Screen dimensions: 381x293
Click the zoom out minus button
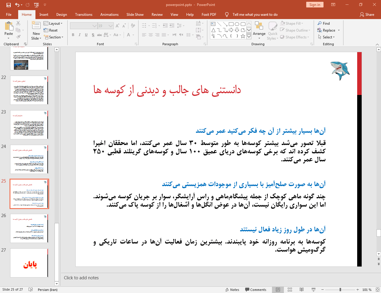323,290
